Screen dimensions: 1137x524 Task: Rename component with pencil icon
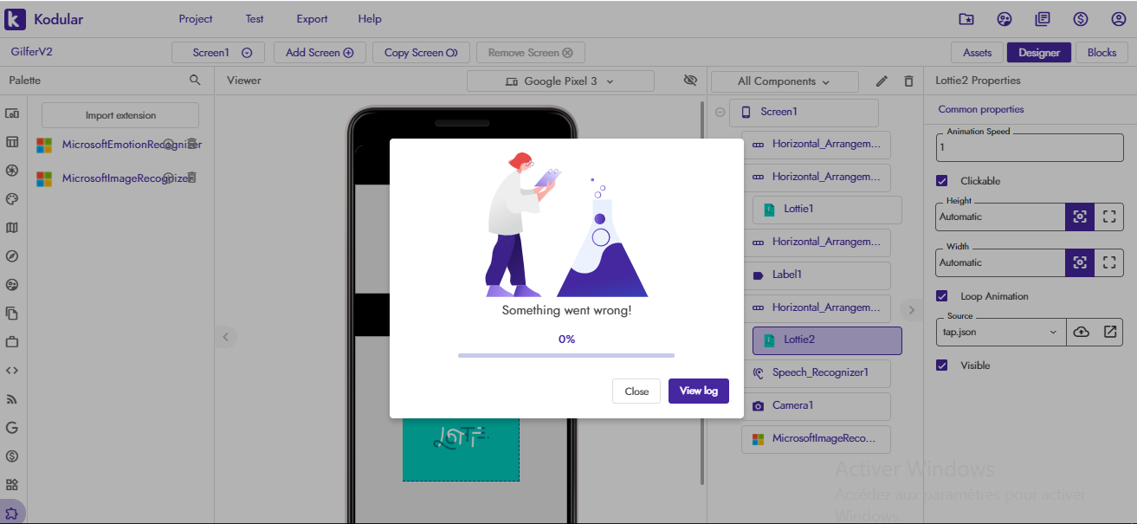[x=882, y=81]
